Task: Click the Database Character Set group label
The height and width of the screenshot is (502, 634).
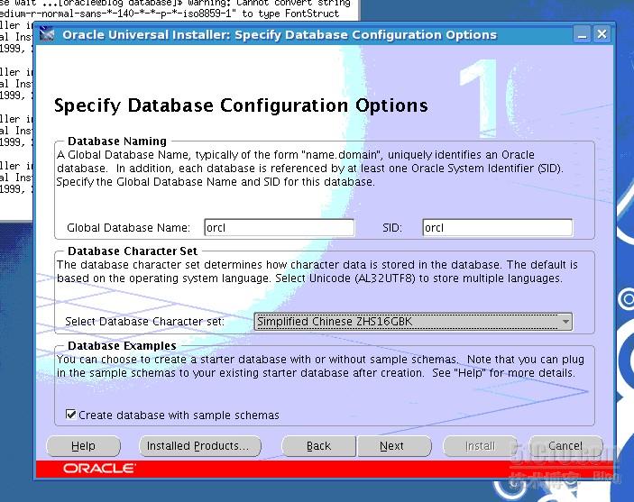Action: pos(133,251)
